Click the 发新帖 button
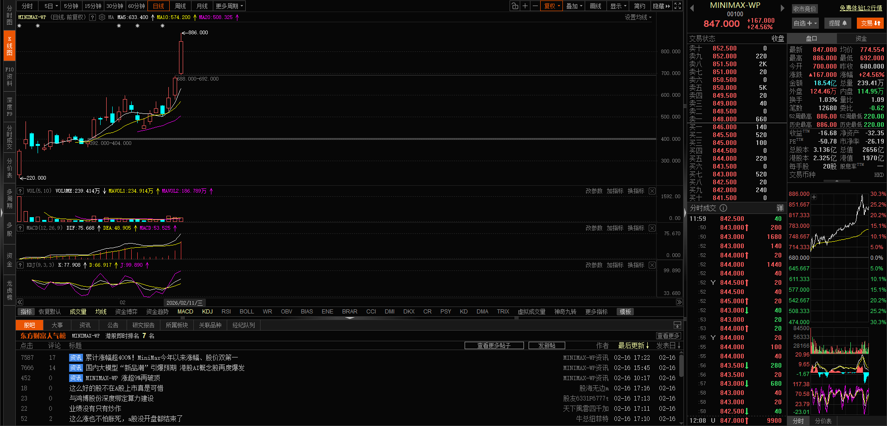Image resolution: width=887 pixels, height=426 pixels. click(x=547, y=345)
